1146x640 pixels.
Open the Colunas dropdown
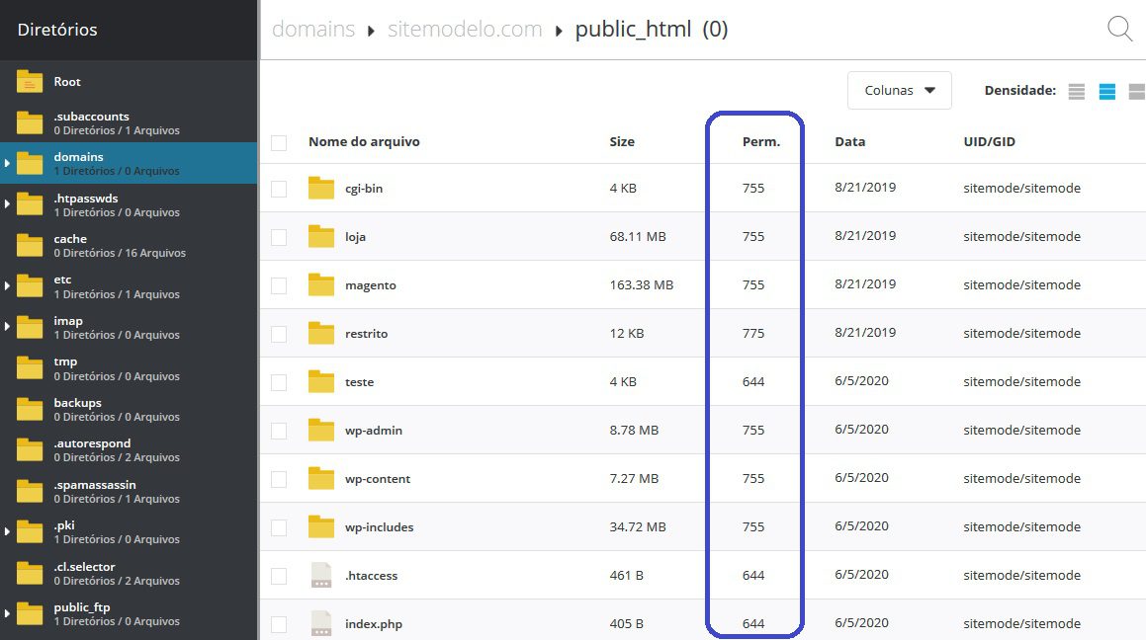[899, 91]
